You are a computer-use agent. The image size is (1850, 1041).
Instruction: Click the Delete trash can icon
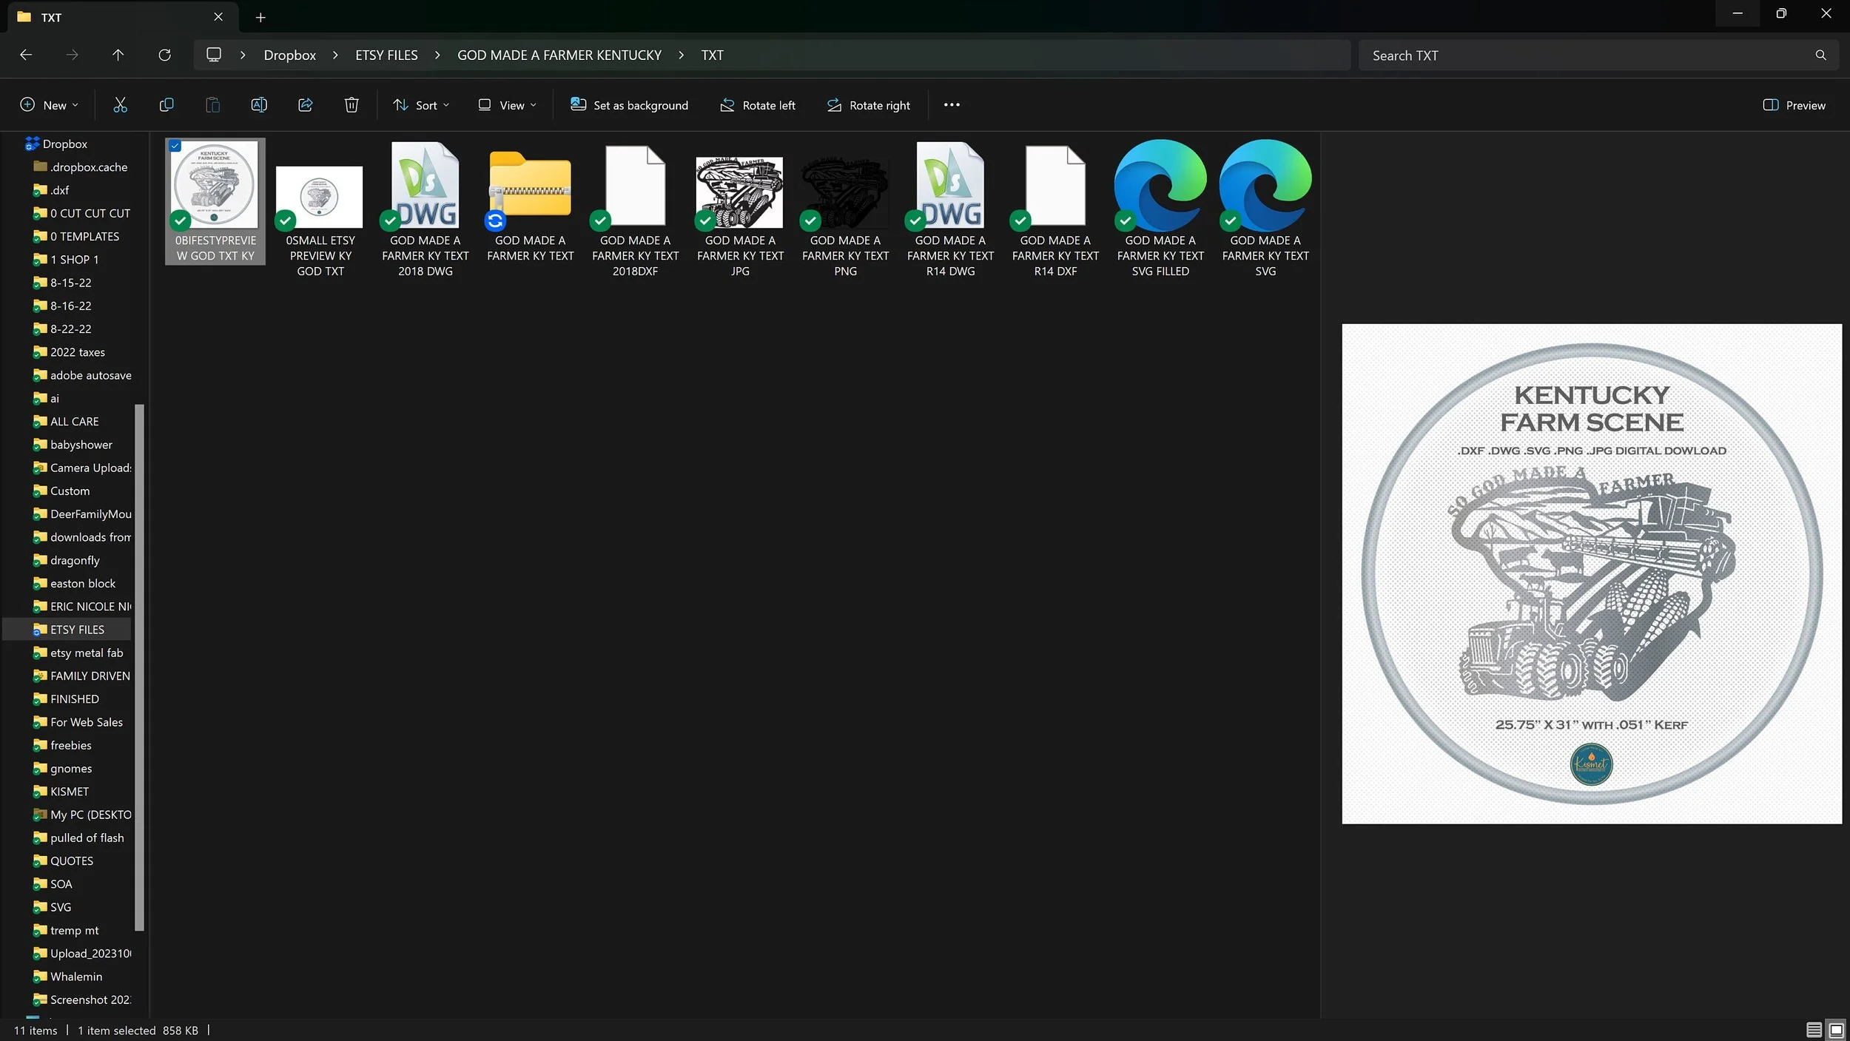(351, 105)
